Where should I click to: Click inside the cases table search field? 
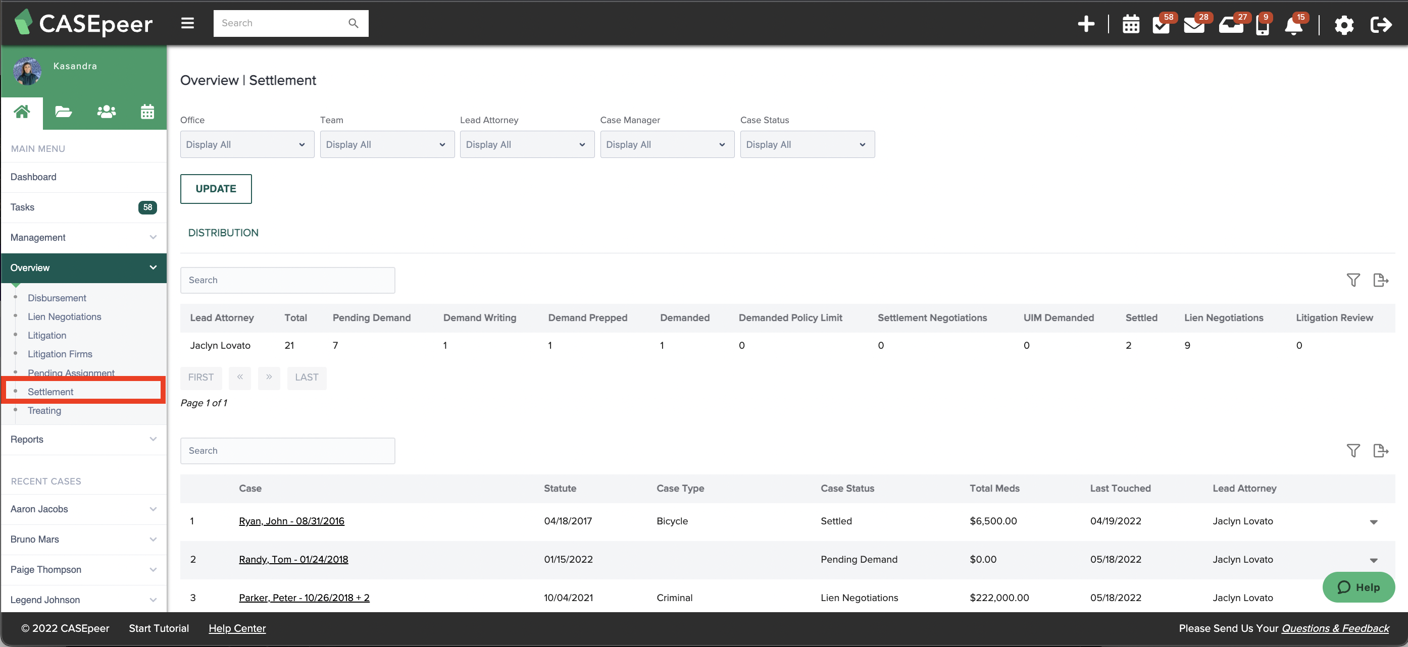click(287, 451)
